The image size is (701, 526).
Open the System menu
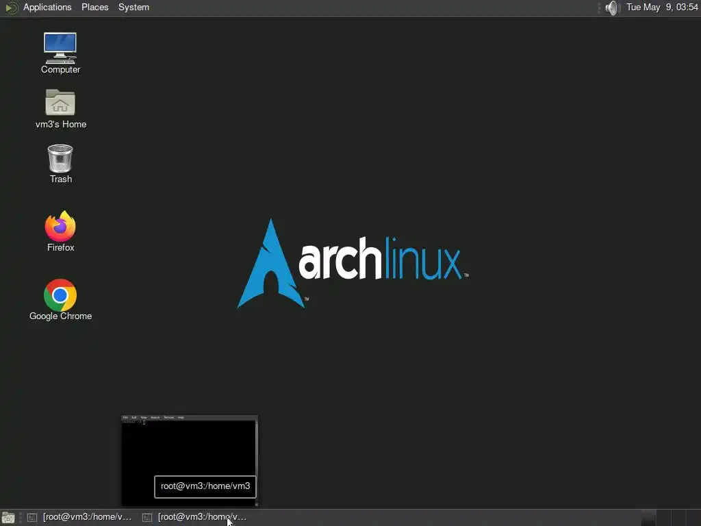click(x=133, y=8)
